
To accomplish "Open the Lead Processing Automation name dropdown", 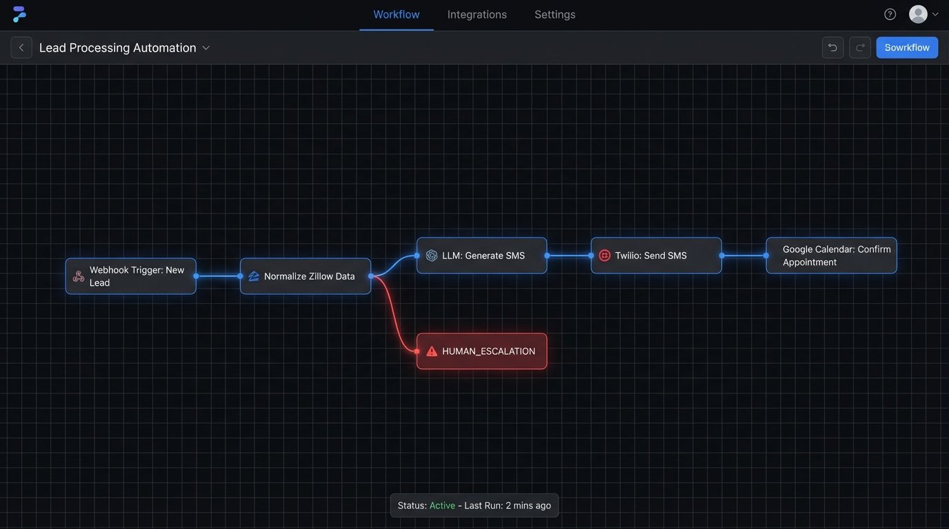I will (205, 48).
